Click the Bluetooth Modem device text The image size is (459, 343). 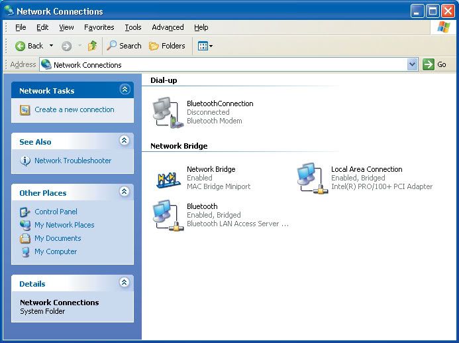(x=215, y=121)
